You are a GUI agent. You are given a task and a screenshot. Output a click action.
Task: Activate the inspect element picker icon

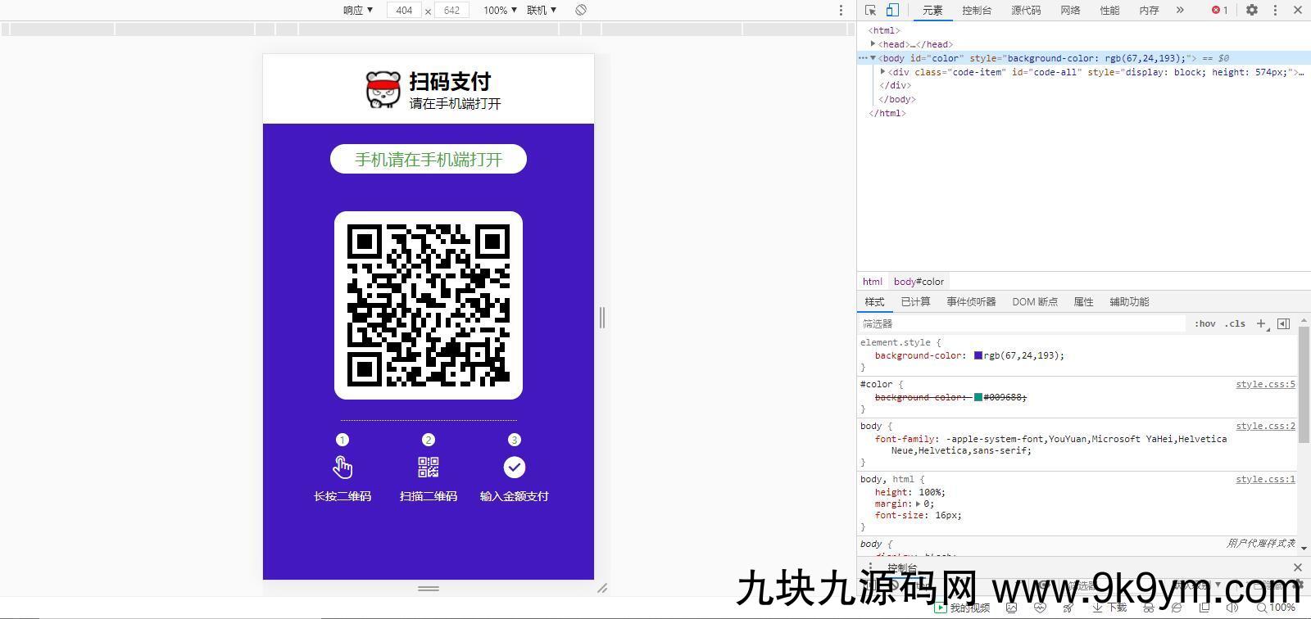click(x=870, y=10)
